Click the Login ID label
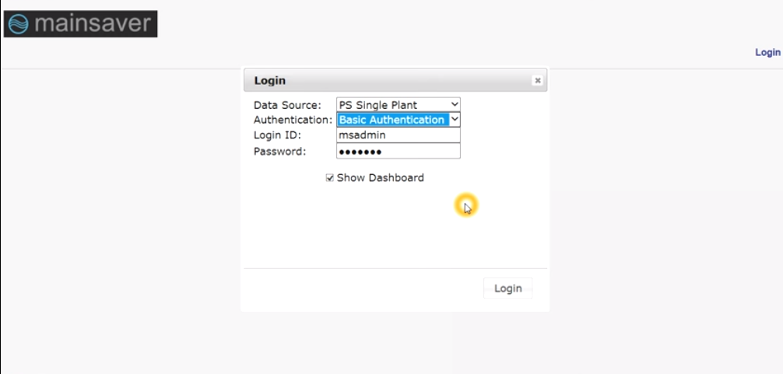The image size is (783, 374). 276,135
